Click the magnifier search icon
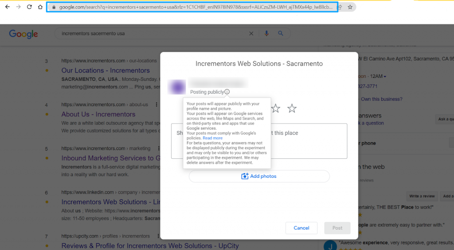454x250 pixels. point(281,34)
